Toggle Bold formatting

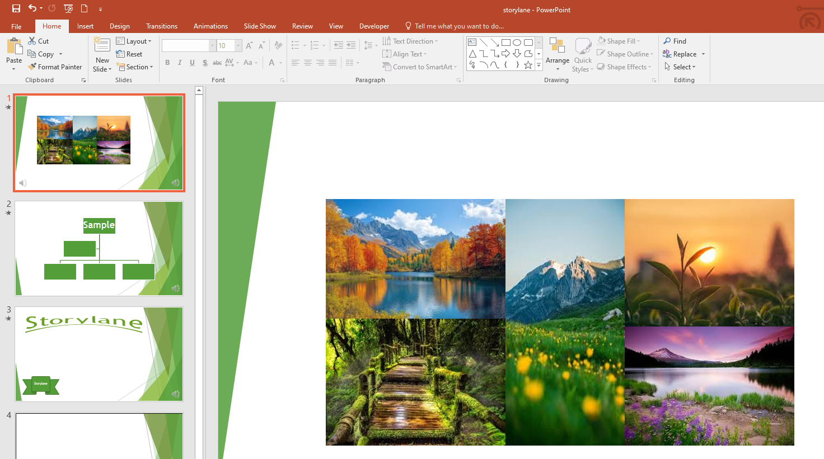[x=167, y=63]
